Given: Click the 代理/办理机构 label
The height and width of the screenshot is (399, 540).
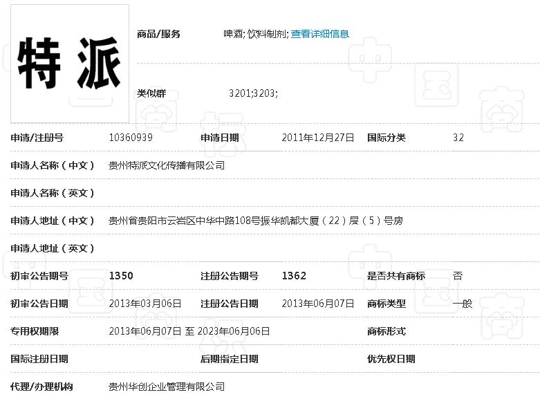Looking at the screenshot, I should [x=41, y=387].
